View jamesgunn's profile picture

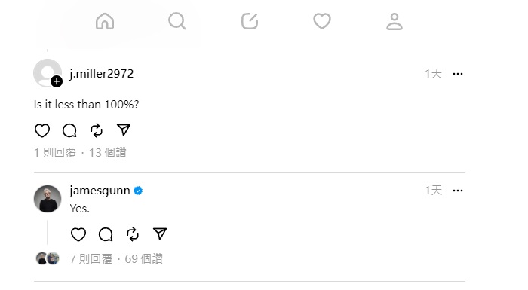(x=48, y=199)
